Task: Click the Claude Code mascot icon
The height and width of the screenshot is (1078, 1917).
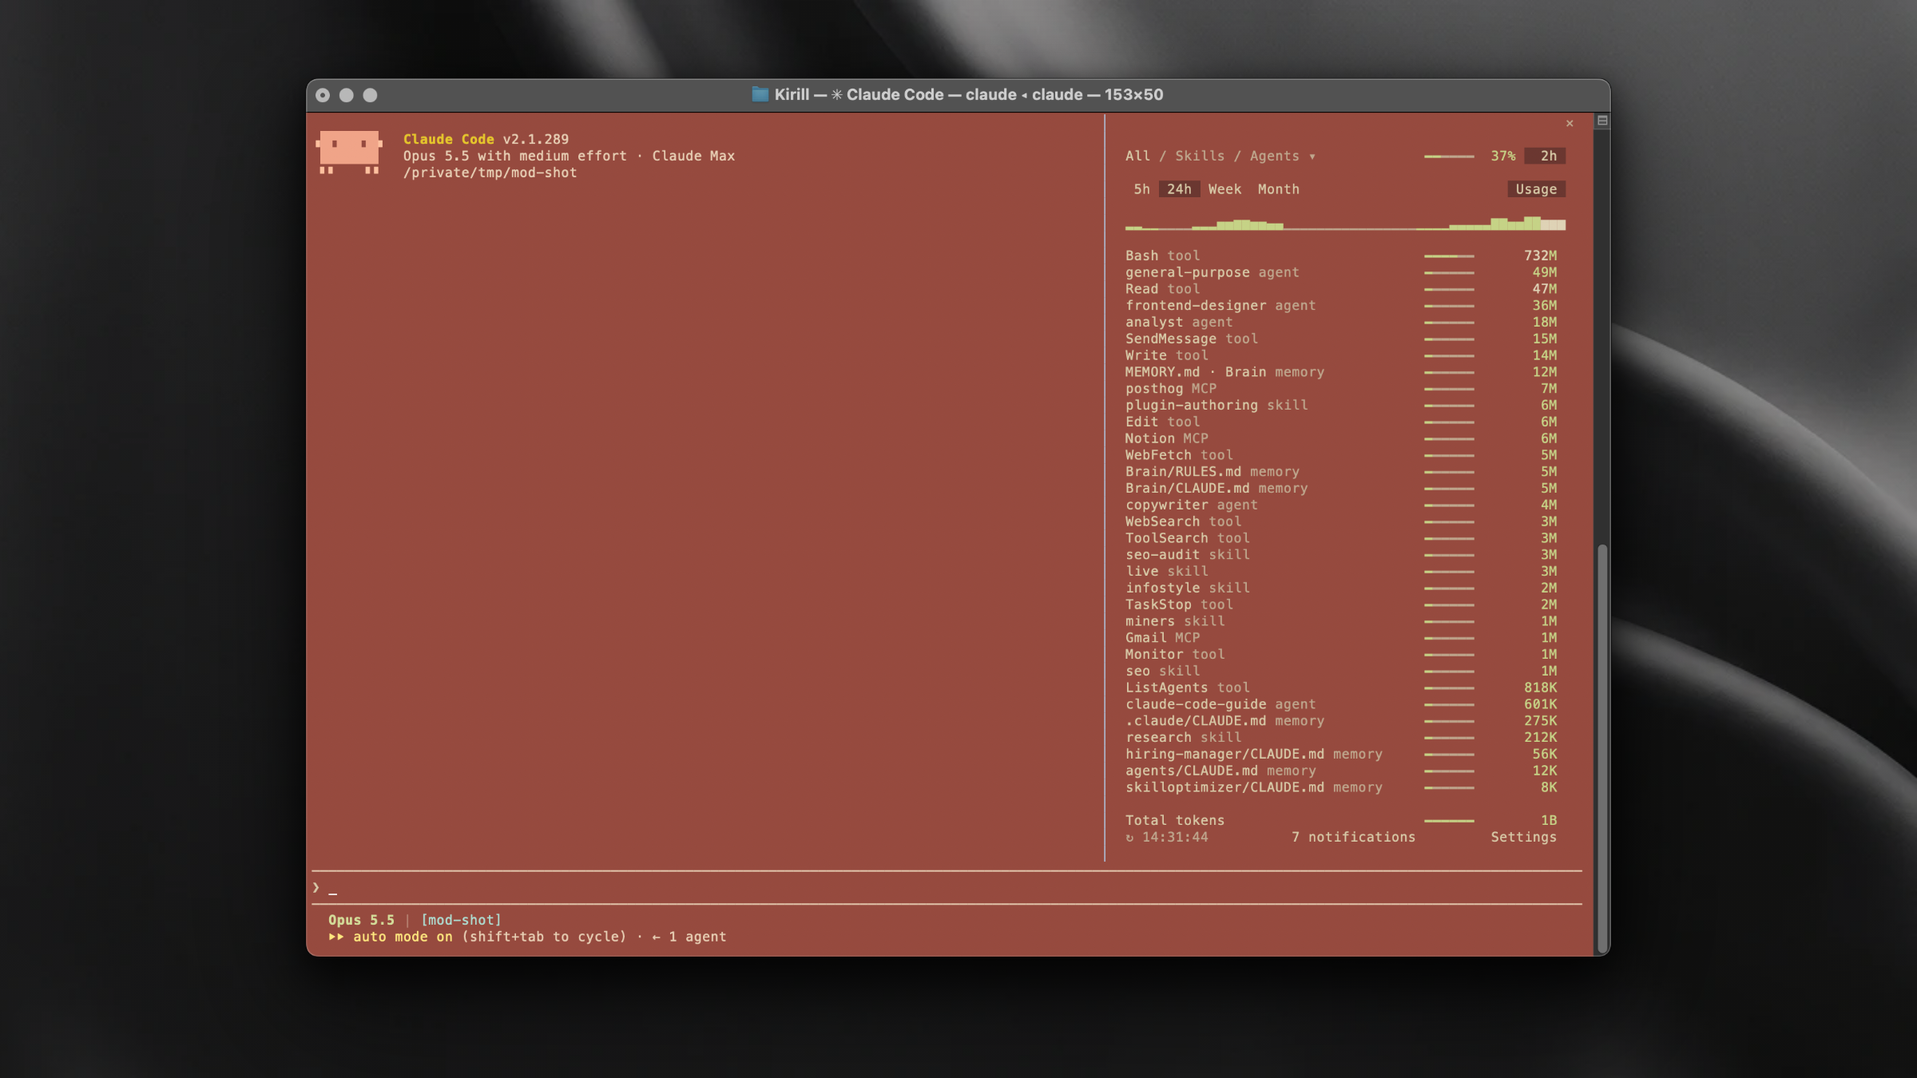Action: 349,152
